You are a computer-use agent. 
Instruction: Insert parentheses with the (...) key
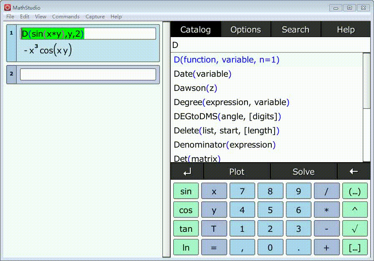355,191
